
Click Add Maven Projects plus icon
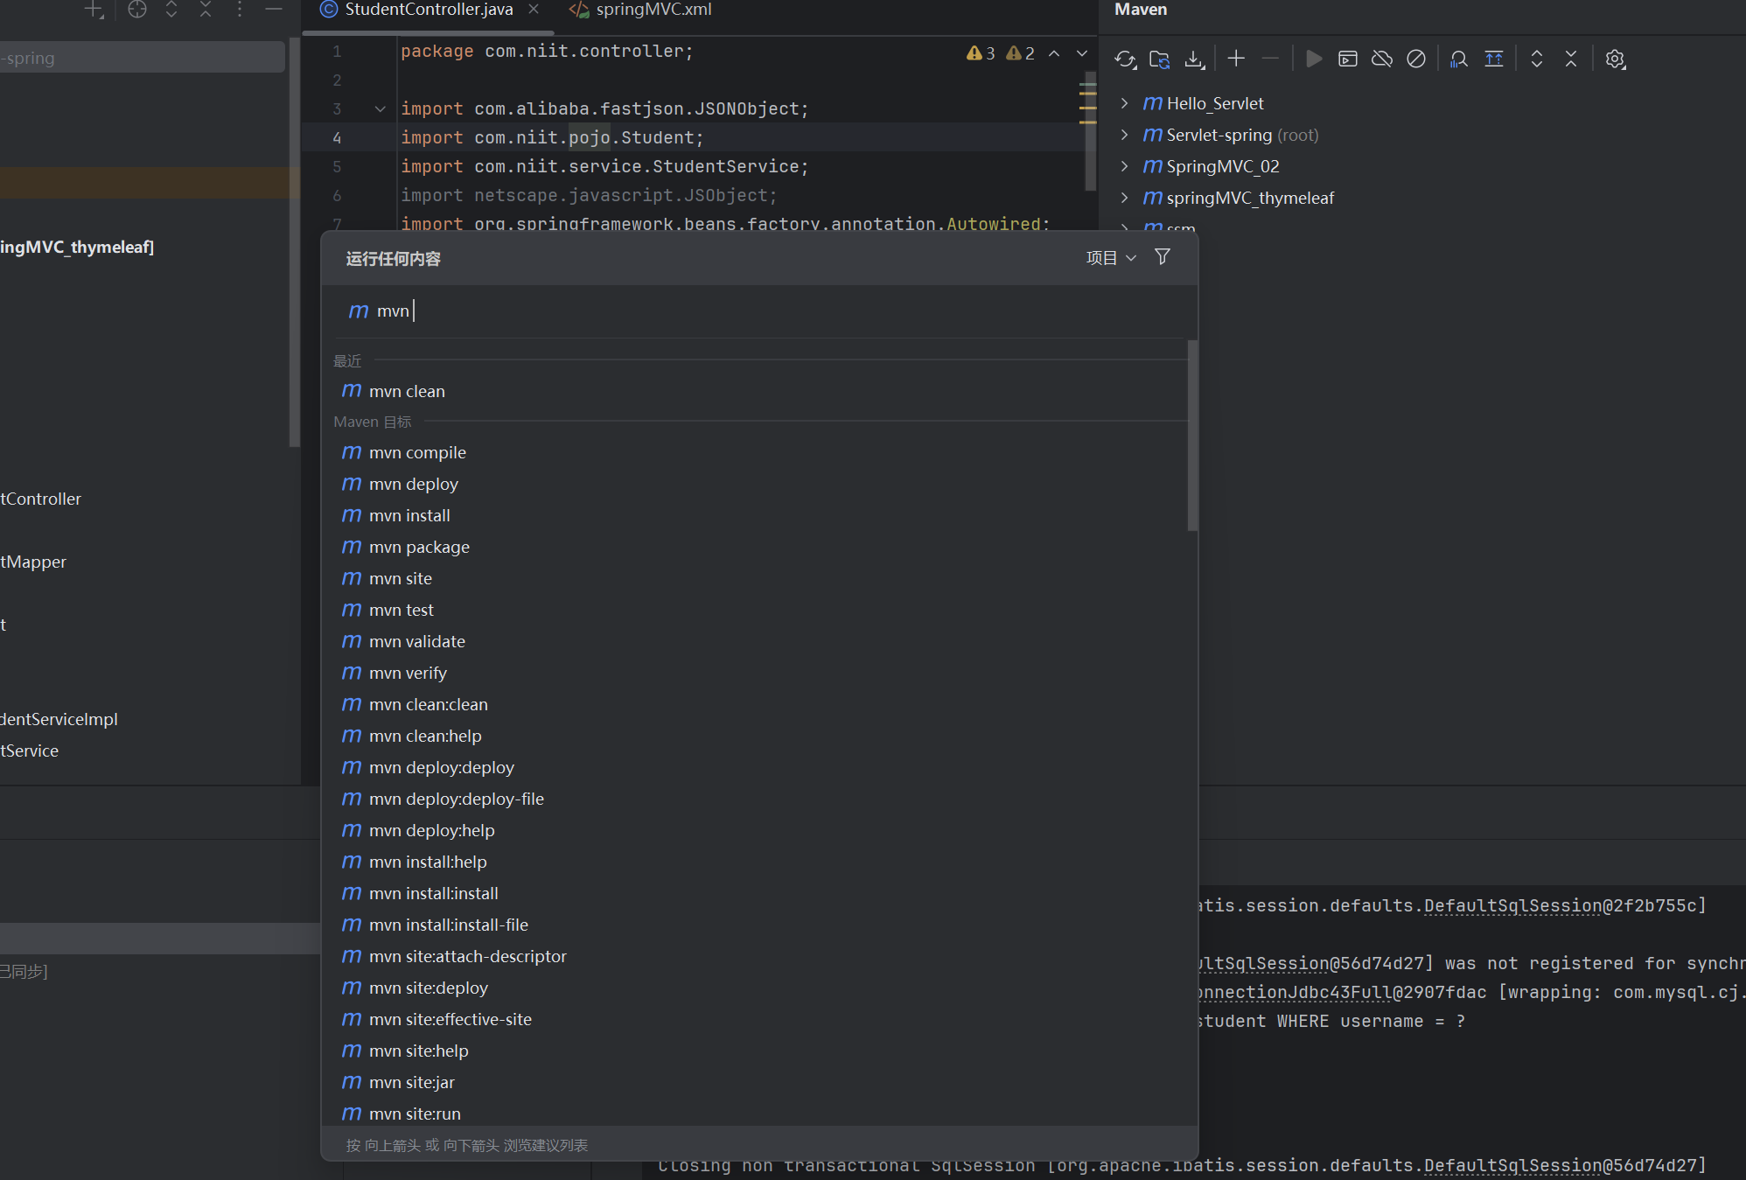1236,59
